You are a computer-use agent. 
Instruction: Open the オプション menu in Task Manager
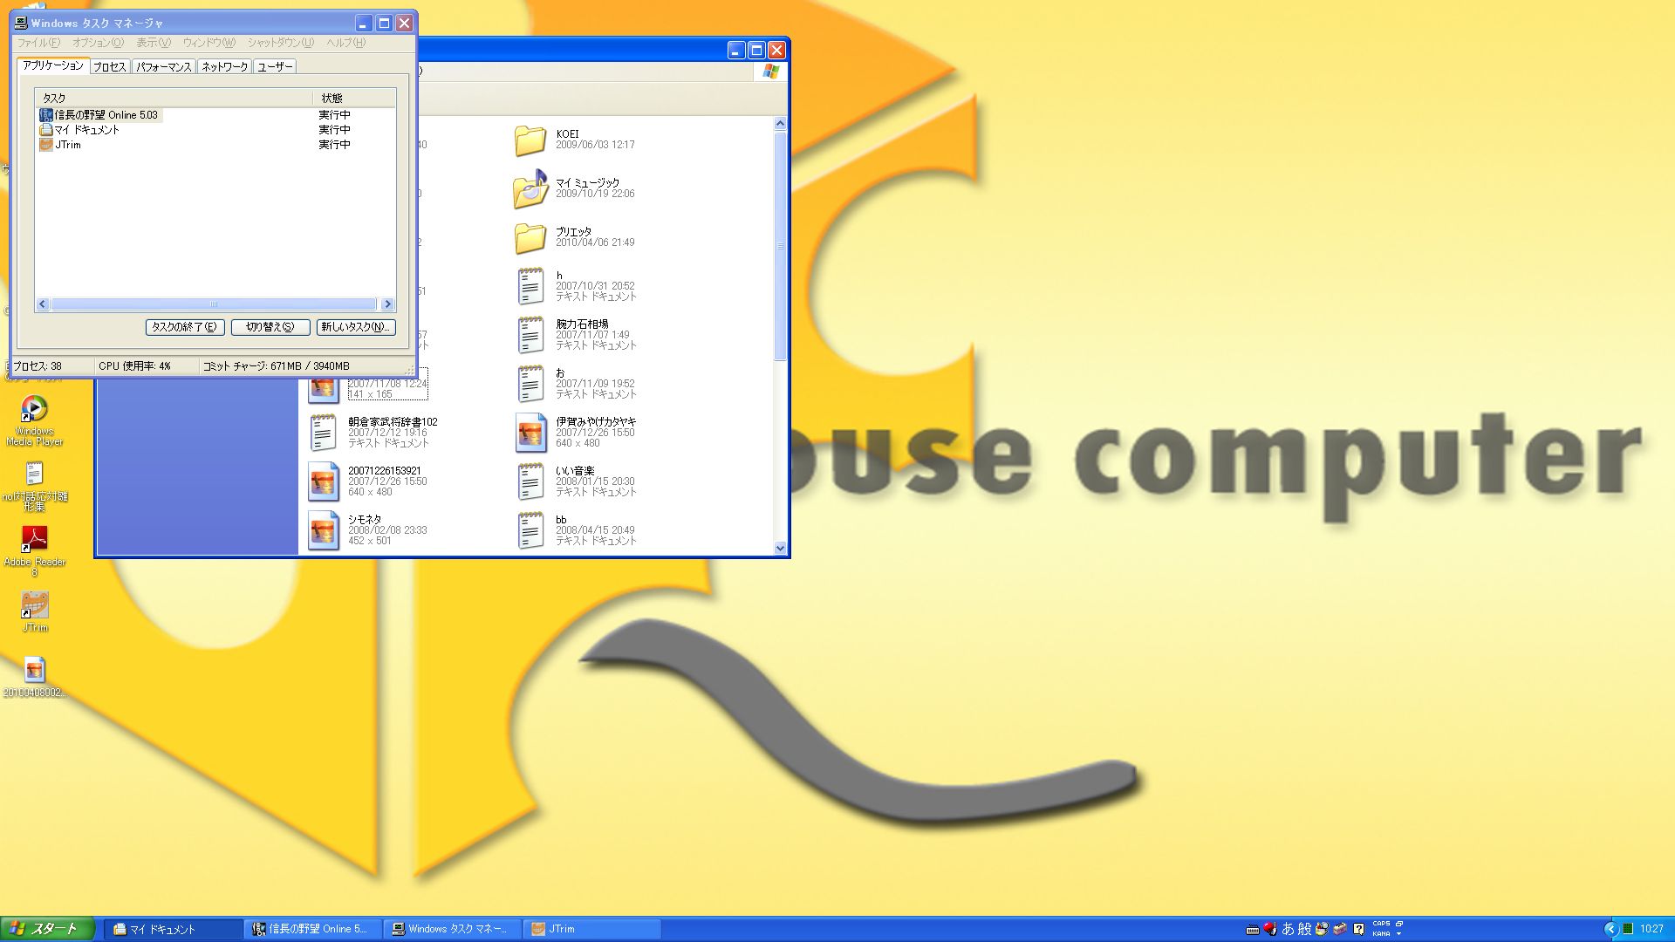[98, 43]
